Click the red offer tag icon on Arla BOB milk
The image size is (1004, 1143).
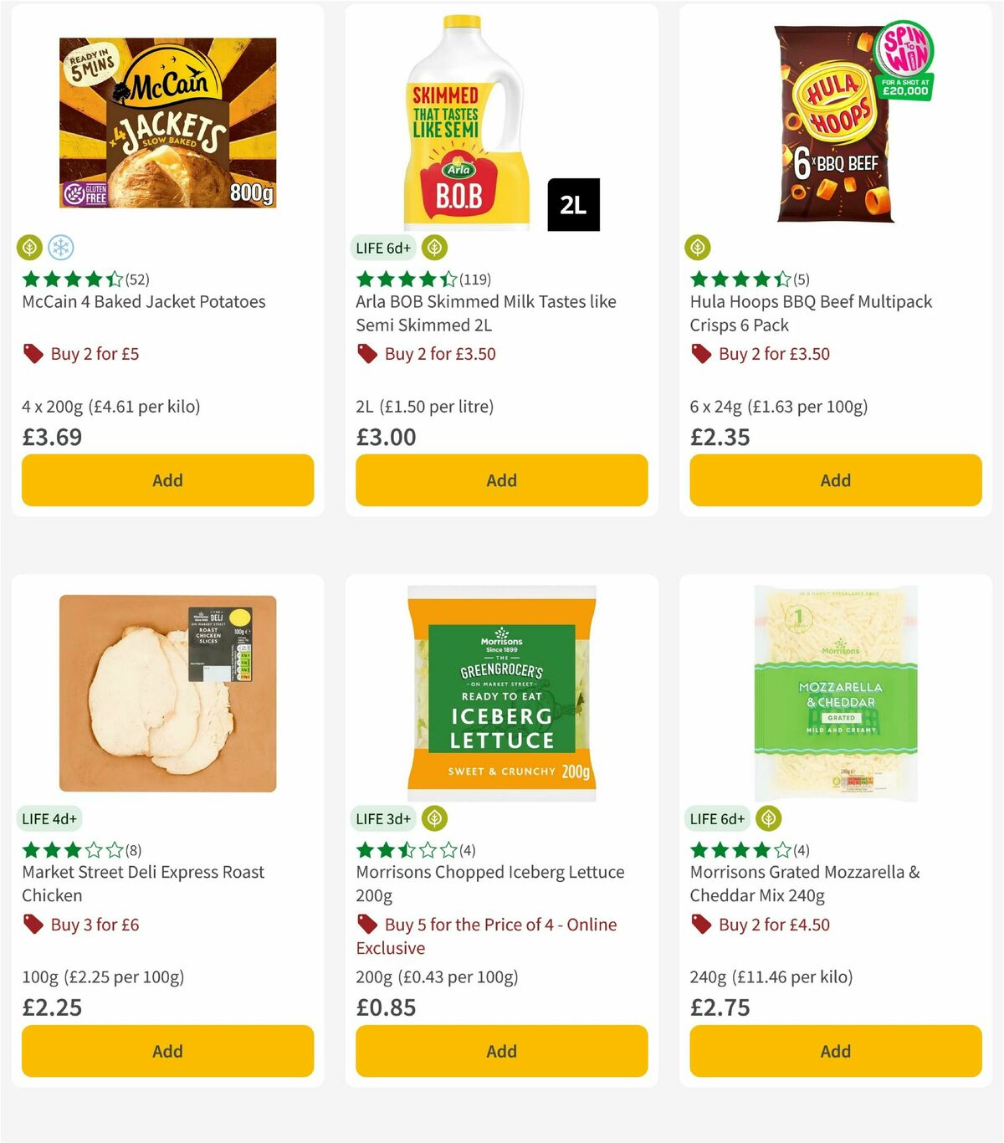click(x=366, y=354)
